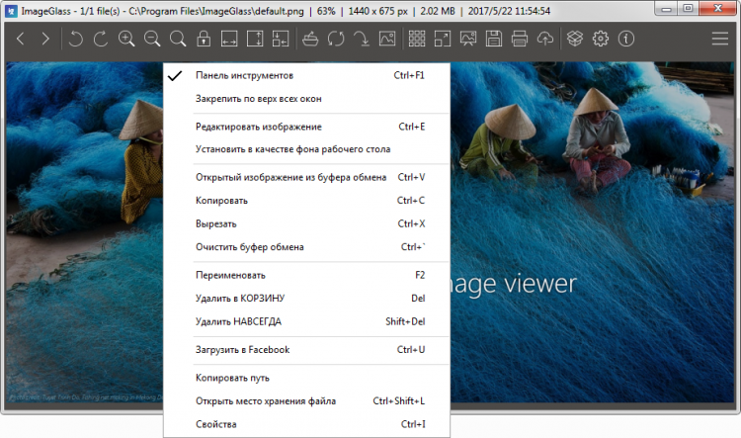Viewport: 741px width, 438px height.
Task: Choose Копировать путь
Action: (306, 378)
